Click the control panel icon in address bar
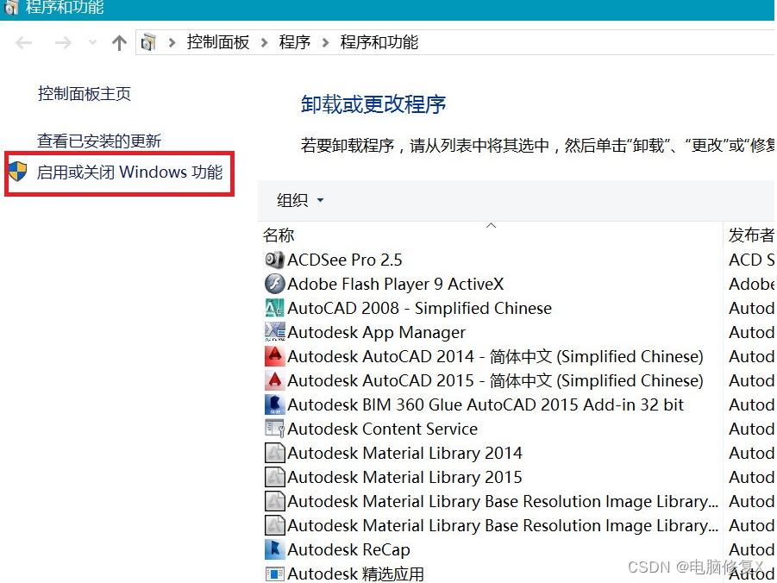777x583 pixels. click(x=148, y=42)
